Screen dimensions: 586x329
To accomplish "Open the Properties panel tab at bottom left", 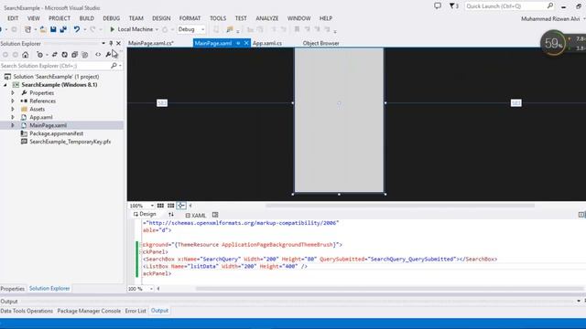I will point(12,289).
